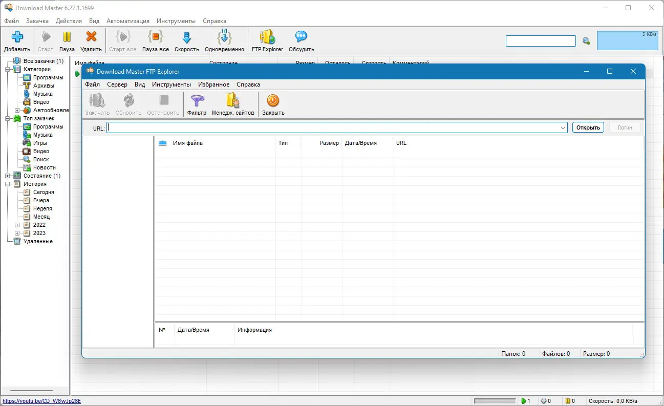Select Программы under Категории
The width and height of the screenshot is (664, 406).
click(x=48, y=77)
